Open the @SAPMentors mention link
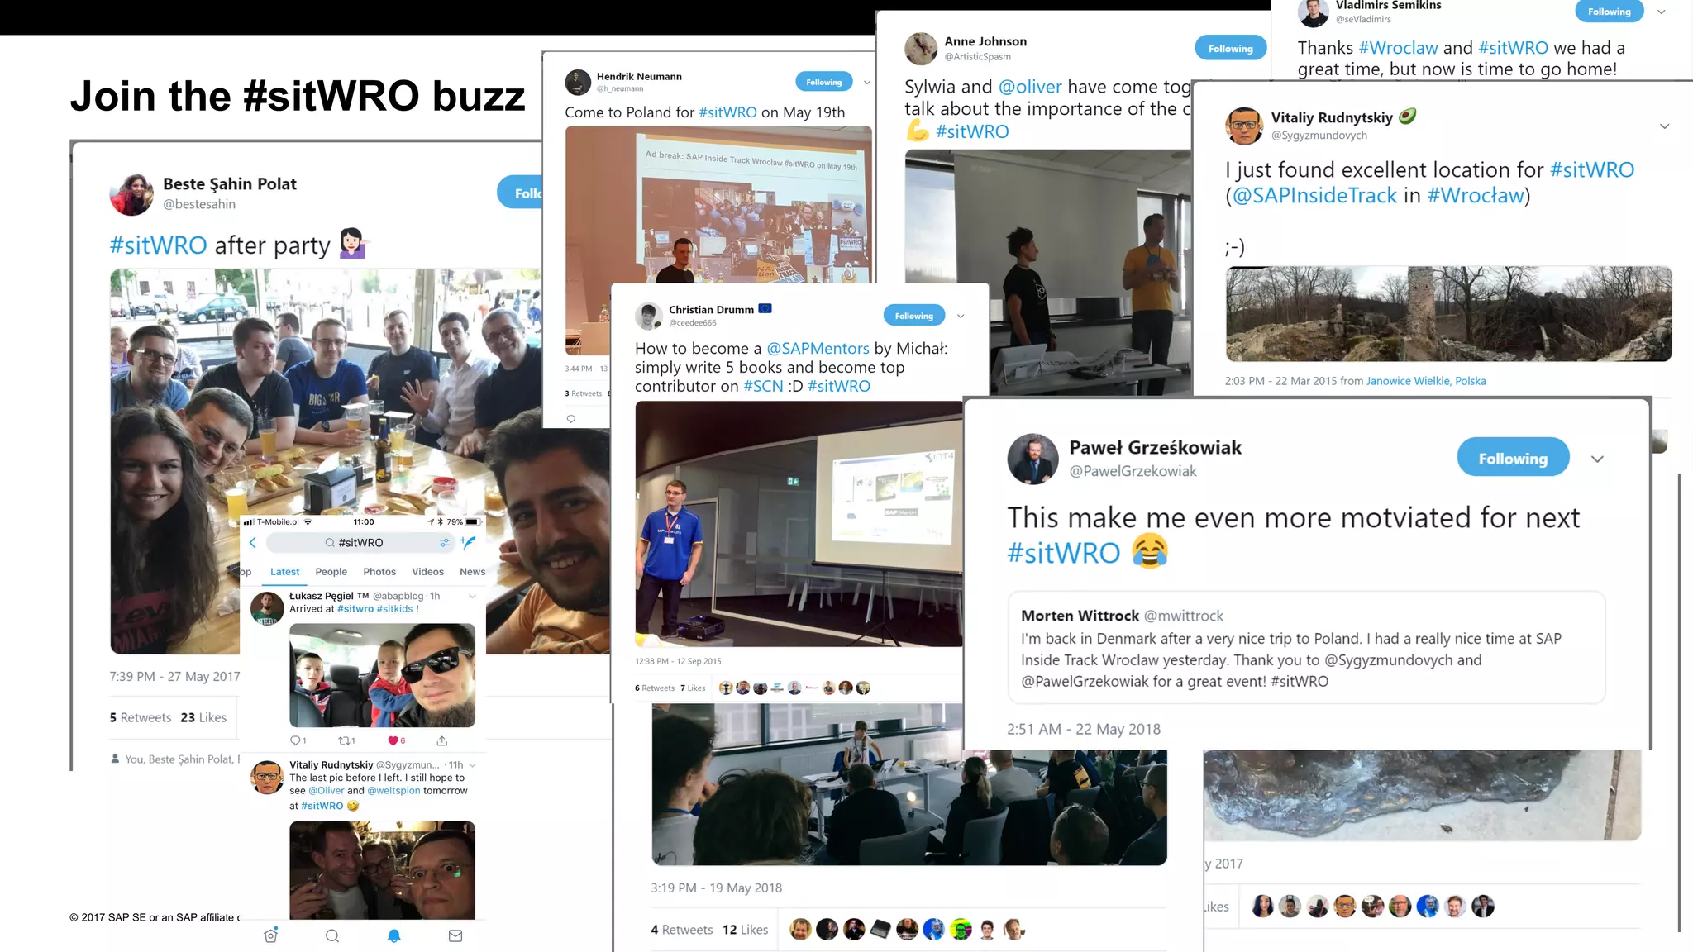The height and width of the screenshot is (952, 1693). [x=818, y=348]
